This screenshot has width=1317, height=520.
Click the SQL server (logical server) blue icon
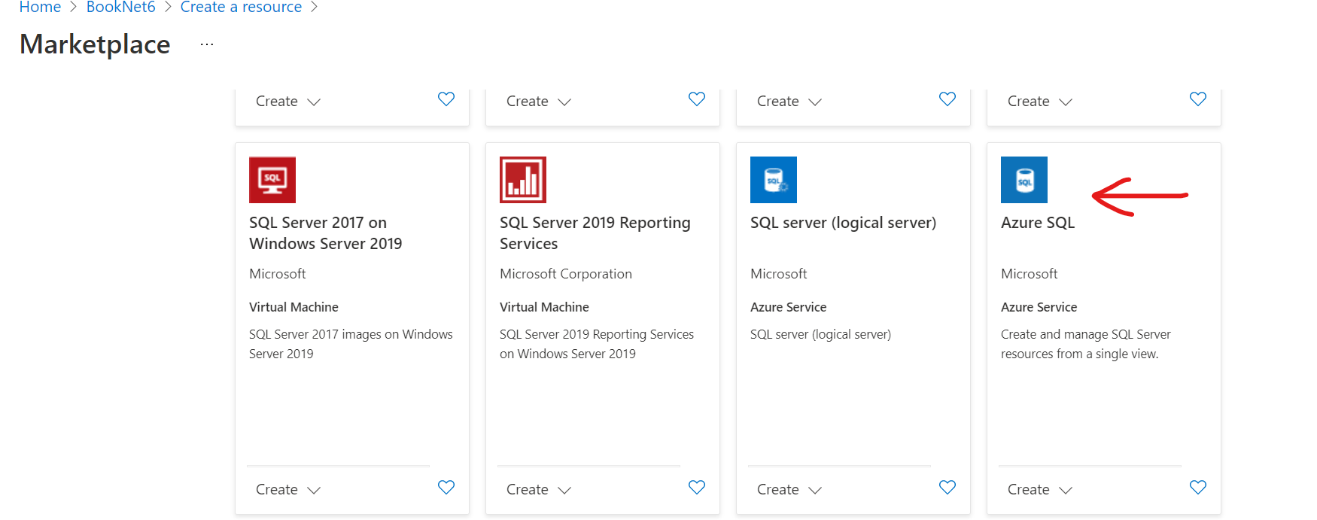pos(774,180)
